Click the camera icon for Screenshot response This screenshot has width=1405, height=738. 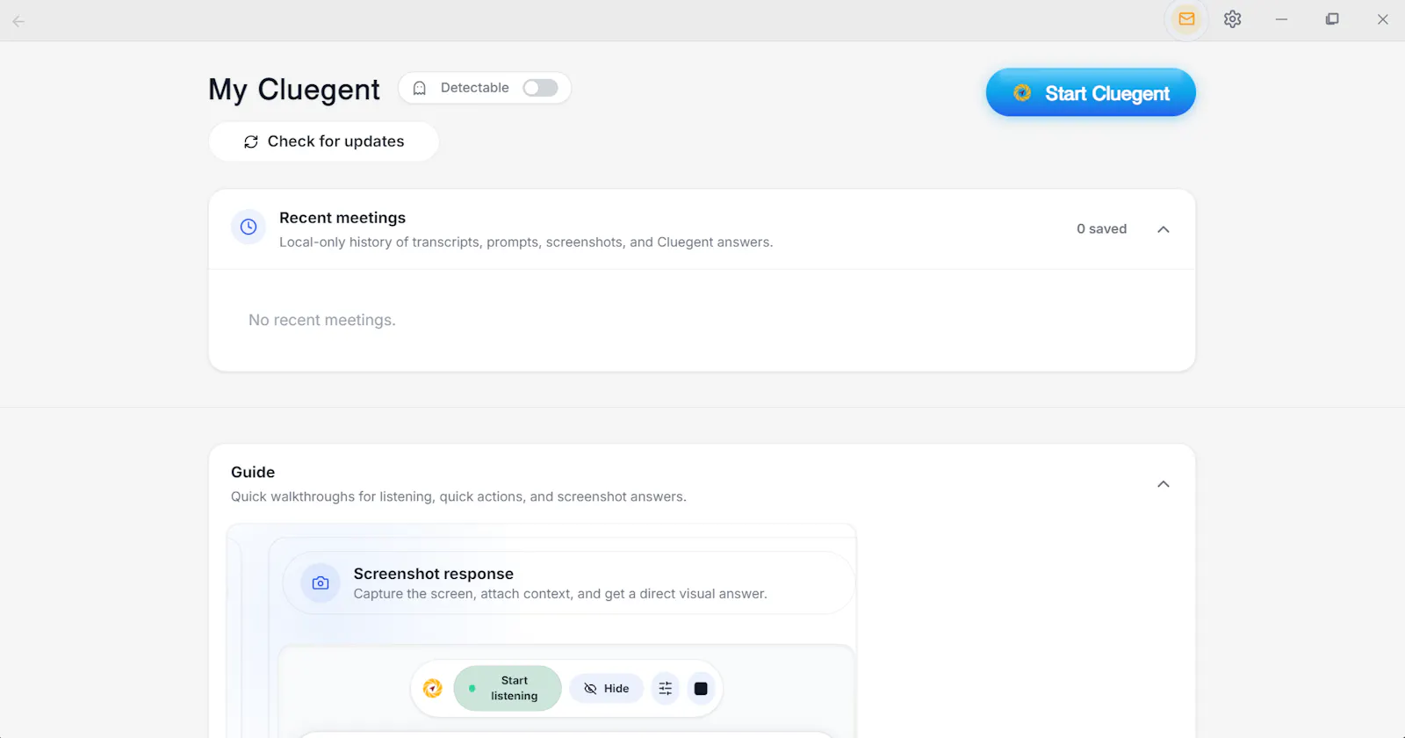[x=321, y=583]
